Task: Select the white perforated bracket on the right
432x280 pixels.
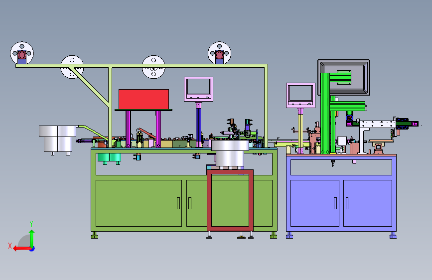Action: (x=378, y=124)
